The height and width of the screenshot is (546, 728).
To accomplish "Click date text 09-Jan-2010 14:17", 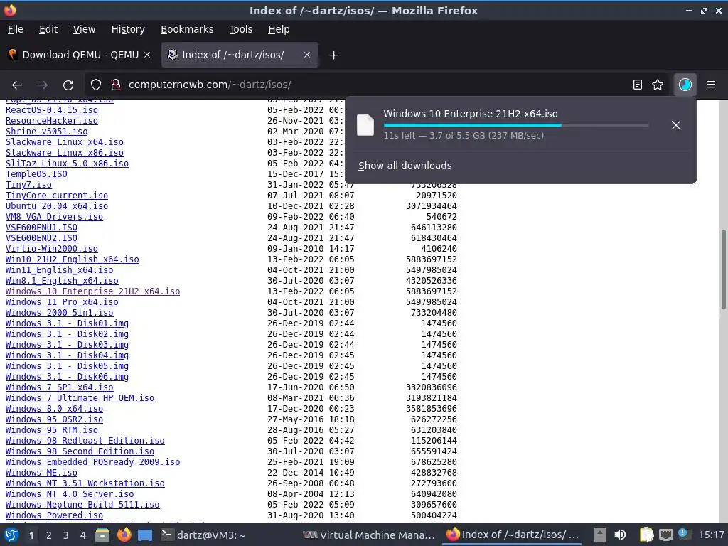I will point(311,249).
